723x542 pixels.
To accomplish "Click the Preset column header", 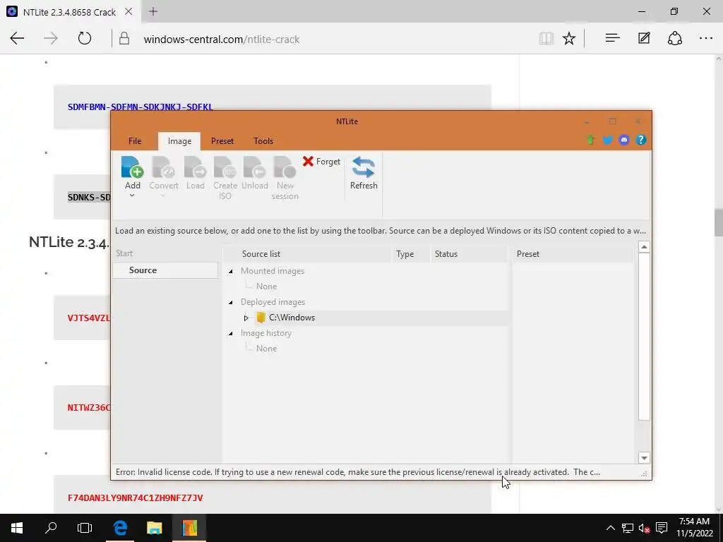I will (573, 254).
